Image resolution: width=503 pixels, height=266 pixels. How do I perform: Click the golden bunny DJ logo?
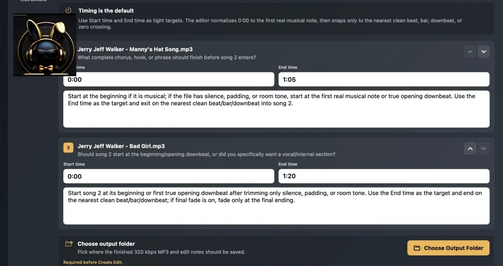45,45
